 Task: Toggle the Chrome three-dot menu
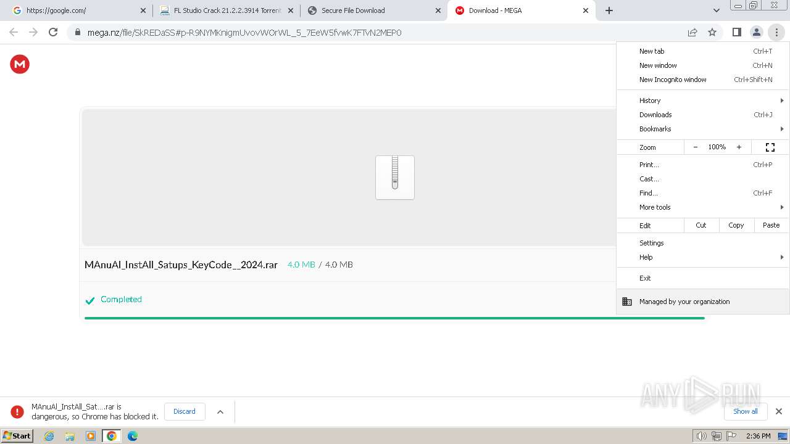click(776, 32)
